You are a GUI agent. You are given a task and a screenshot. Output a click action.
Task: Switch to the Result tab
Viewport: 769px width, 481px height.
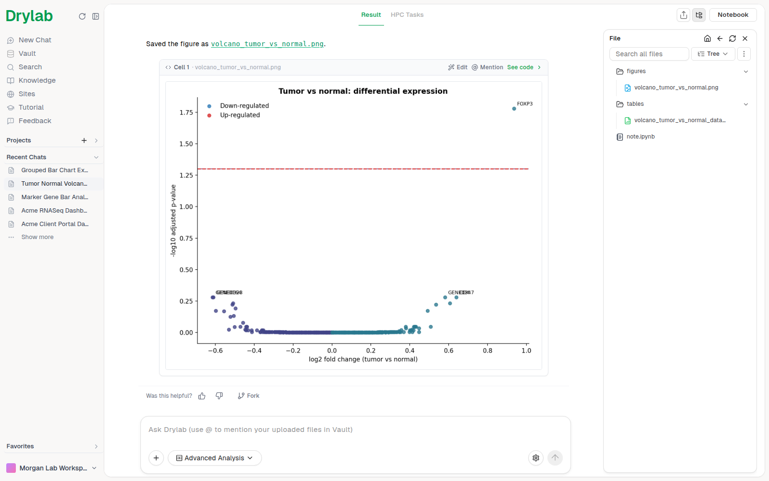coord(371,15)
